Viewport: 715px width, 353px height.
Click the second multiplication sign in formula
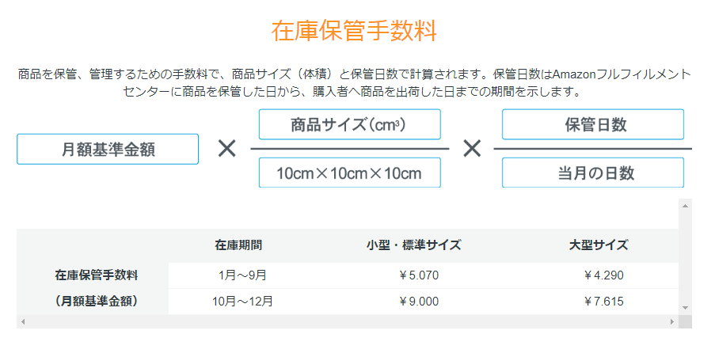tap(472, 149)
